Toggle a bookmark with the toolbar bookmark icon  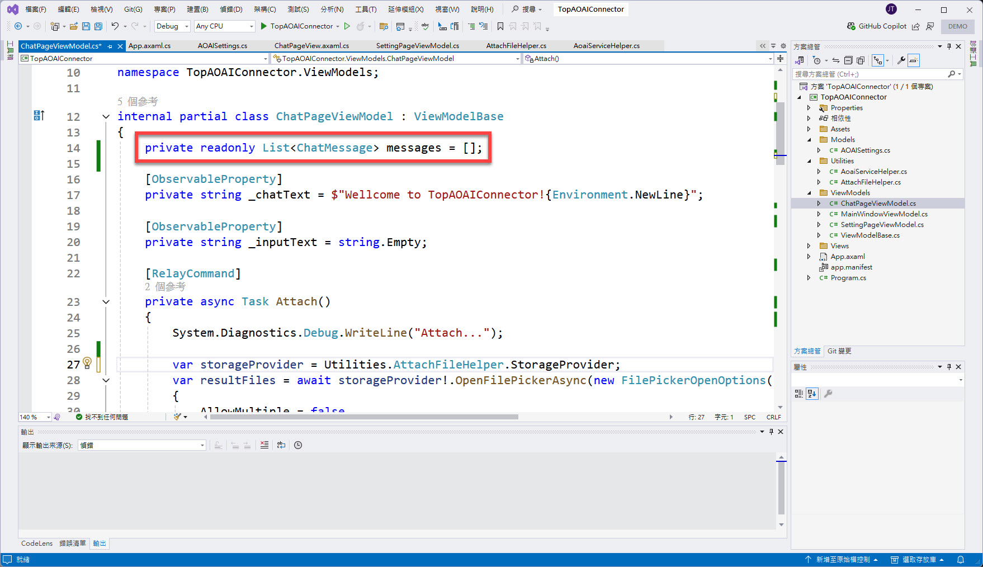tap(500, 26)
